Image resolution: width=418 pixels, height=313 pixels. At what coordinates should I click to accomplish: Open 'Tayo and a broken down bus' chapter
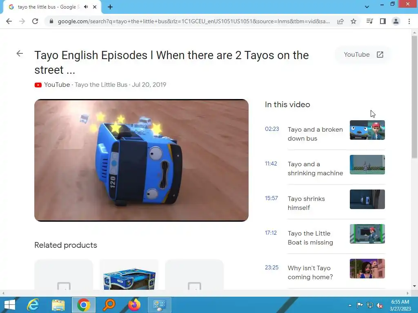tap(315, 134)
